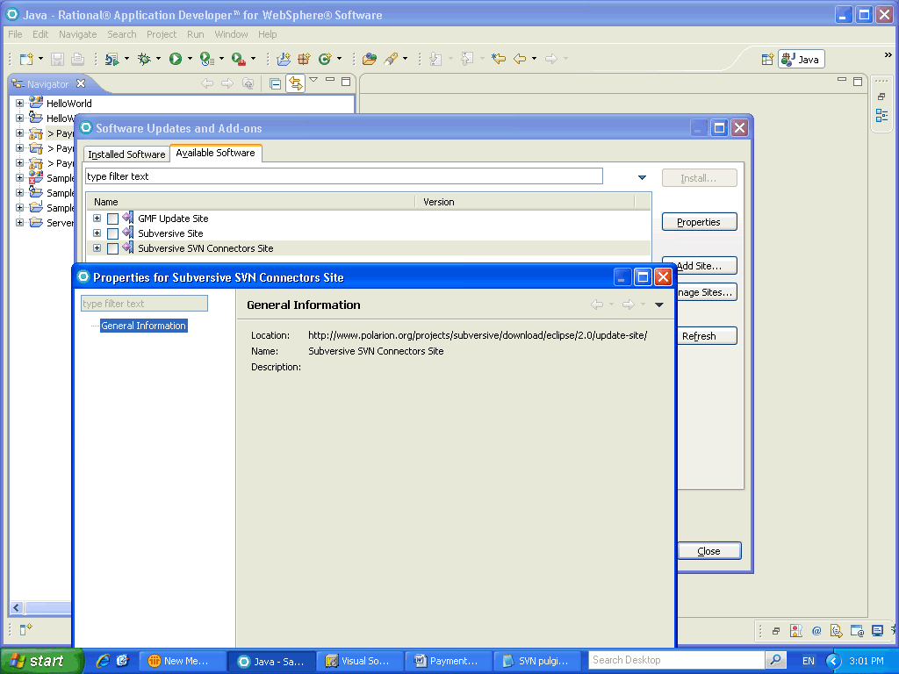Viewport: 899px width, 674px height.
Task: Close the Navigator view tab
Action: (x=81, y=83)
